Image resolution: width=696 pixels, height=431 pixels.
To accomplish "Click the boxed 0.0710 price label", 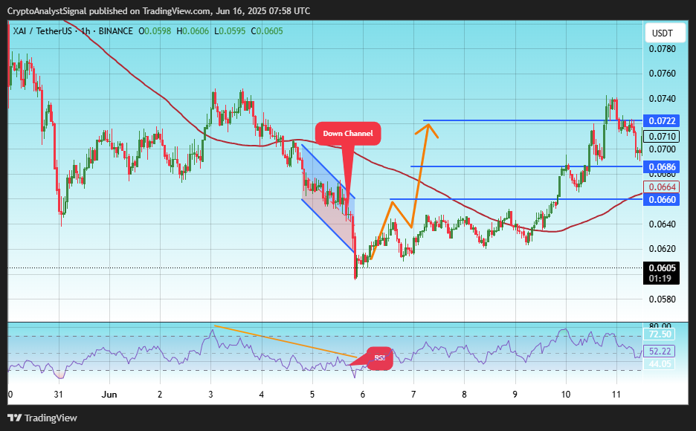I will point(662,137).
